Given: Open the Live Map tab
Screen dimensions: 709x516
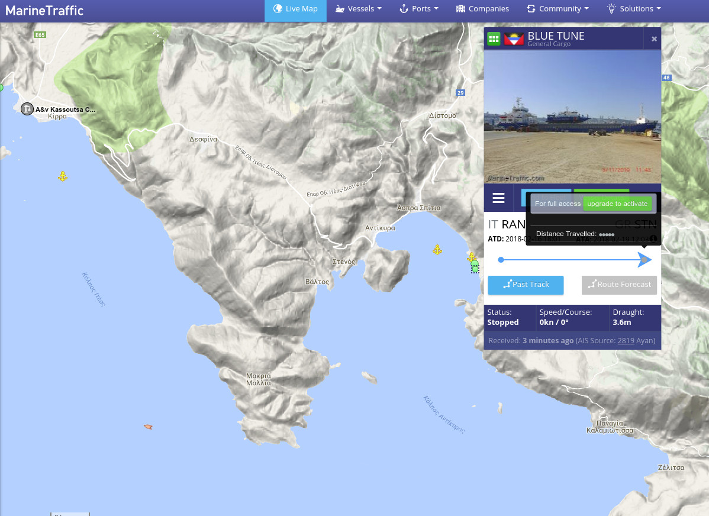Looking at the screenshot, I should tap(295, 9).
